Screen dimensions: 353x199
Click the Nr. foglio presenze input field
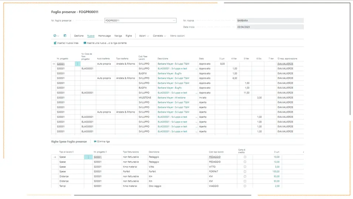click(140, 20)
